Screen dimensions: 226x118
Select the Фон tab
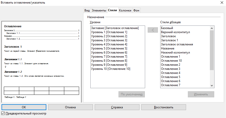pyautogui.click(x=136, y=10)
